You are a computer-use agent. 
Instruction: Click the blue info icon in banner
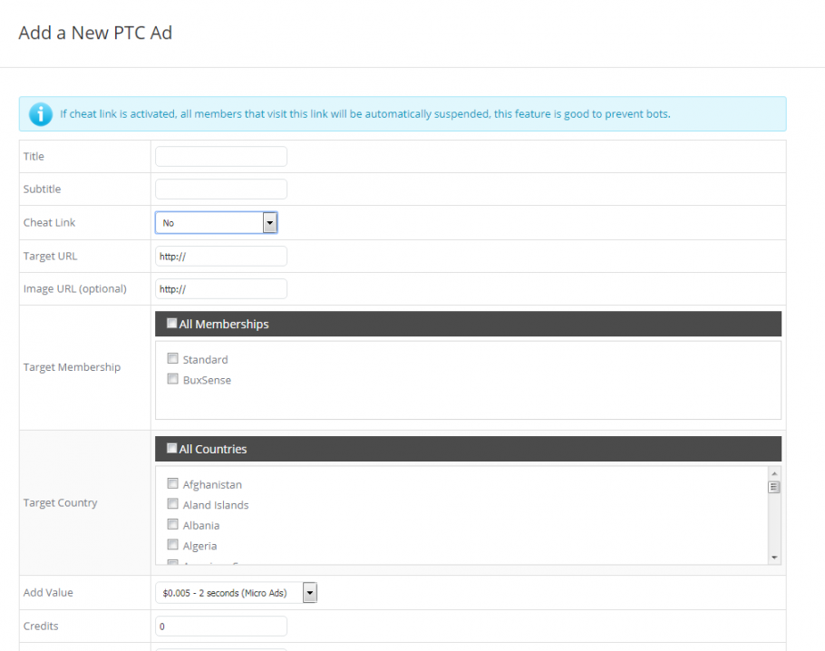click(x=41, y=114)
